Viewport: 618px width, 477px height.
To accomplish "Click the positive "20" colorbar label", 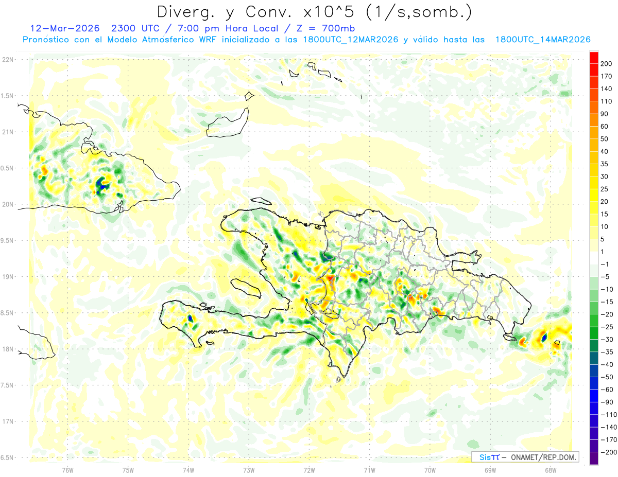I will (605, 202).
